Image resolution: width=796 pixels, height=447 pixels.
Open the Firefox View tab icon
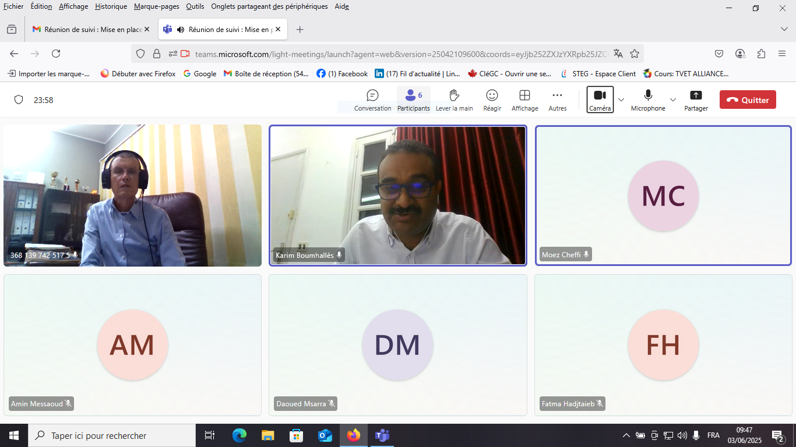click(x=12, y=29)
